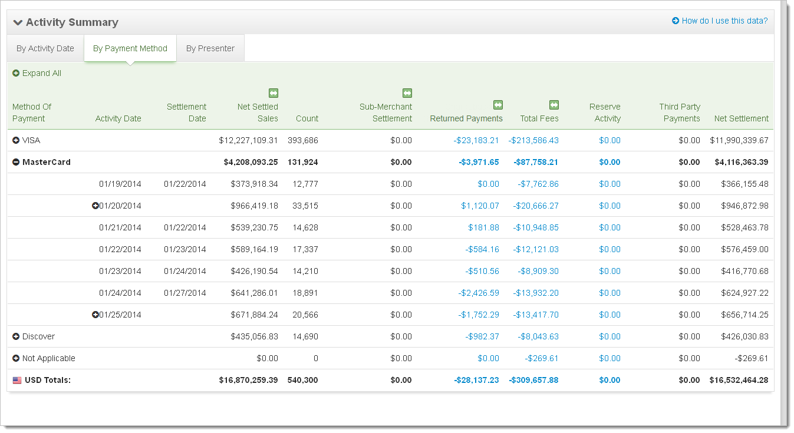The width and height of the screenshot is (794, 433).
Task: Open total fees -$12,121.03 link
Action: (536, 250)
